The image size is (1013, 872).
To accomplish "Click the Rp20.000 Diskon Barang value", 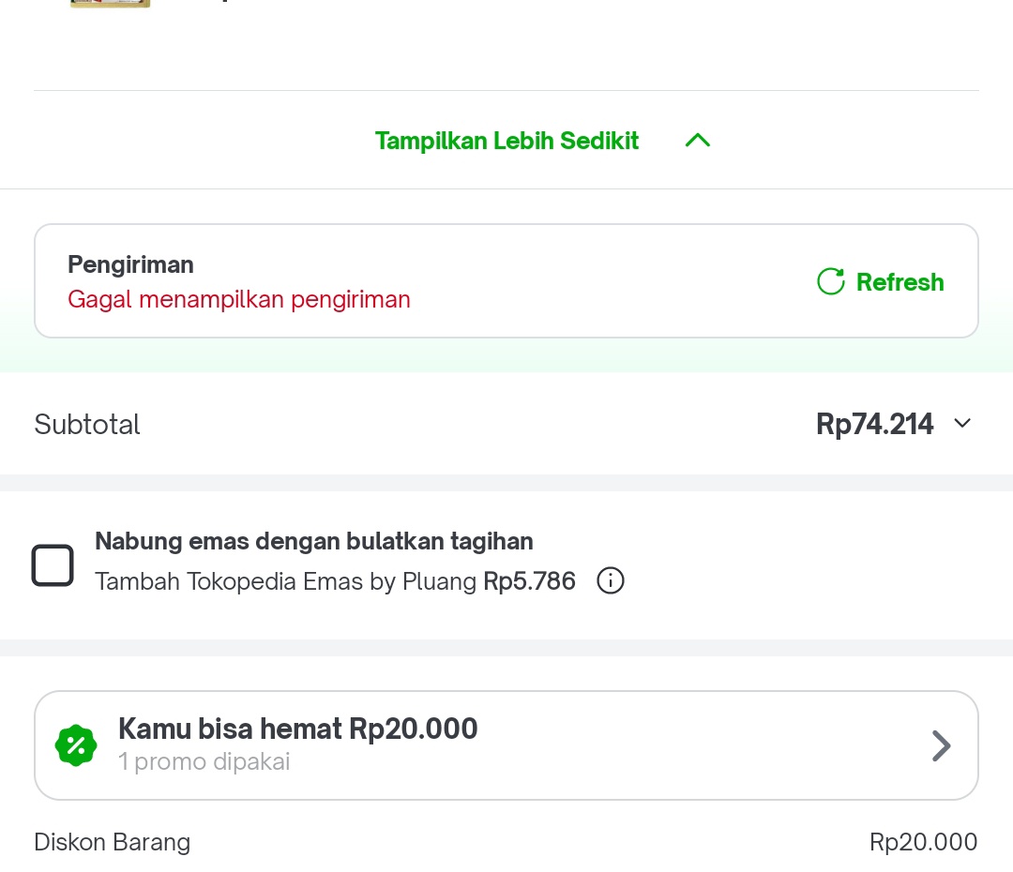I will (x=923, y=842).
